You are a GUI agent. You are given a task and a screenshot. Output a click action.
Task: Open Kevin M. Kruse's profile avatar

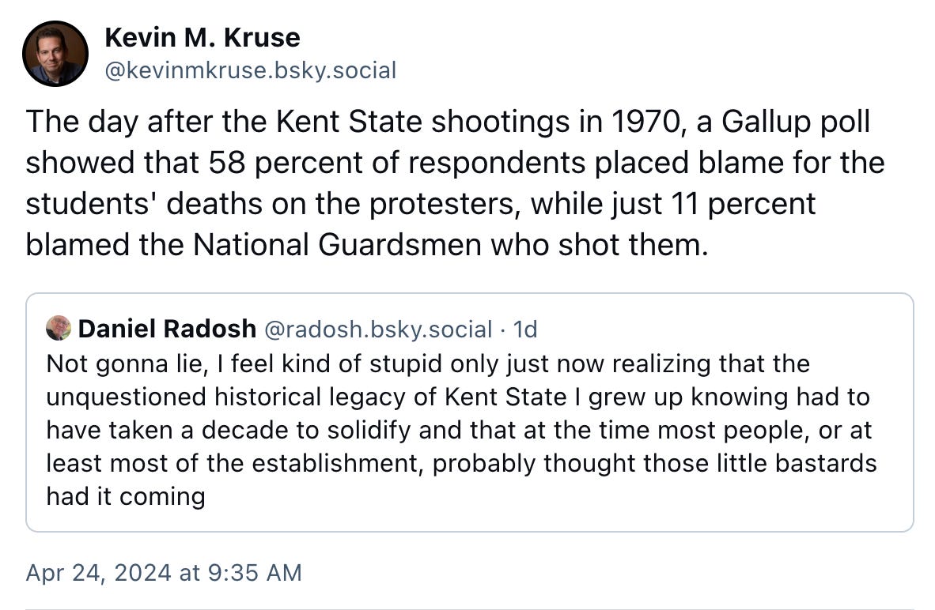tap(55, 54)
